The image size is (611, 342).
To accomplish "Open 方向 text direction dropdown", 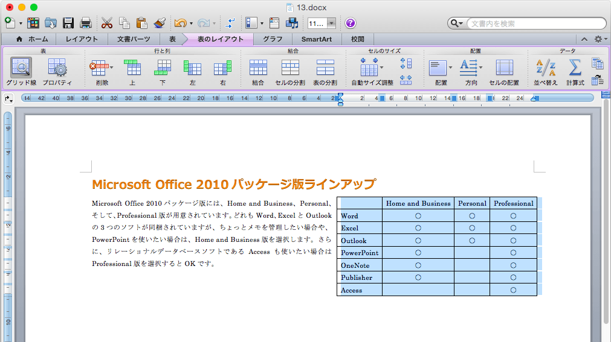I will click(x=481, y=68).
